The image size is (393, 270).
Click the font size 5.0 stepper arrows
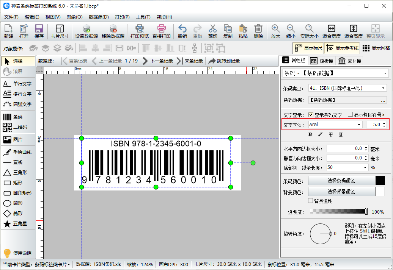[384, 125]
